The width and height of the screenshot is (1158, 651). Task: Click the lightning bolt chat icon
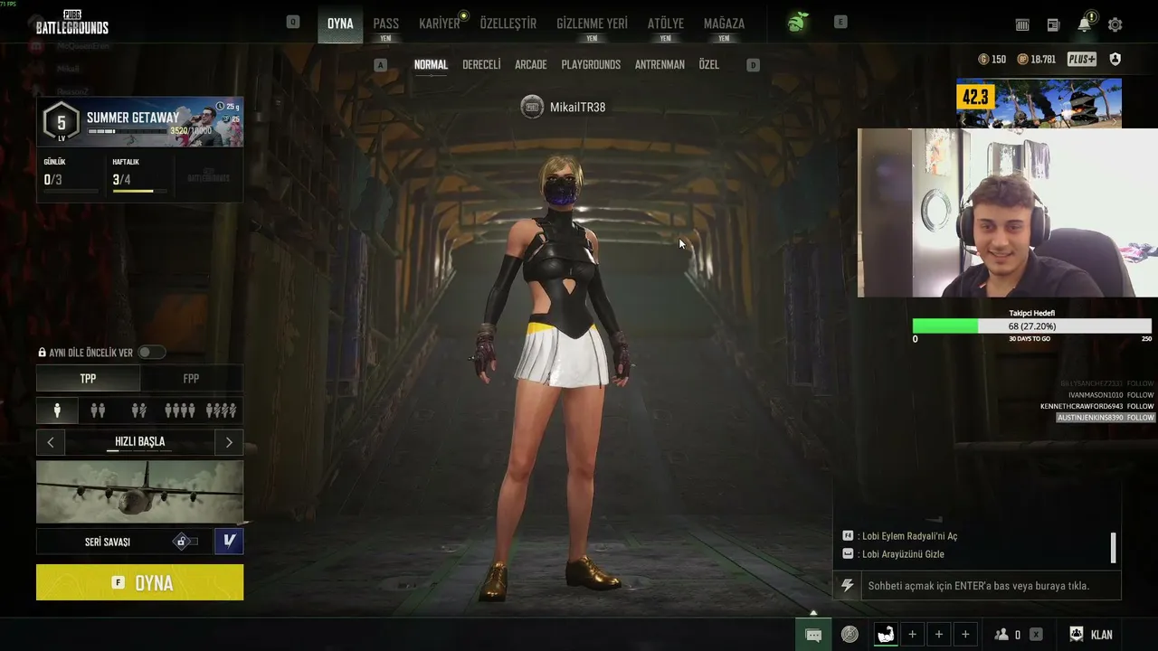click(x=848, y=586)
